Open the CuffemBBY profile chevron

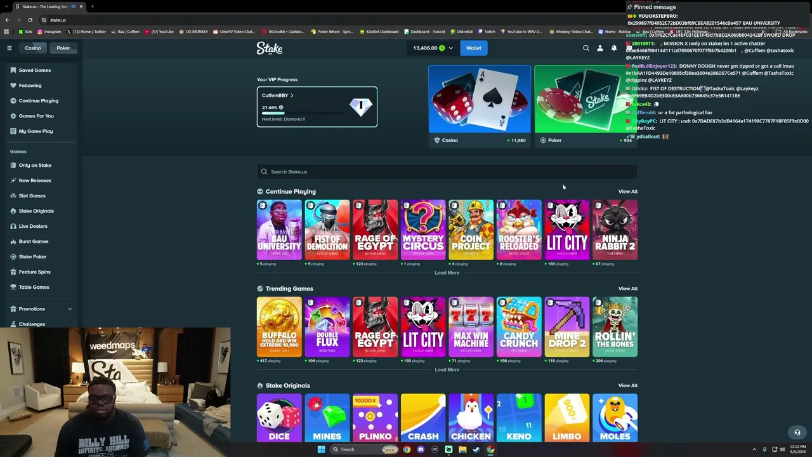pos(292,95)
